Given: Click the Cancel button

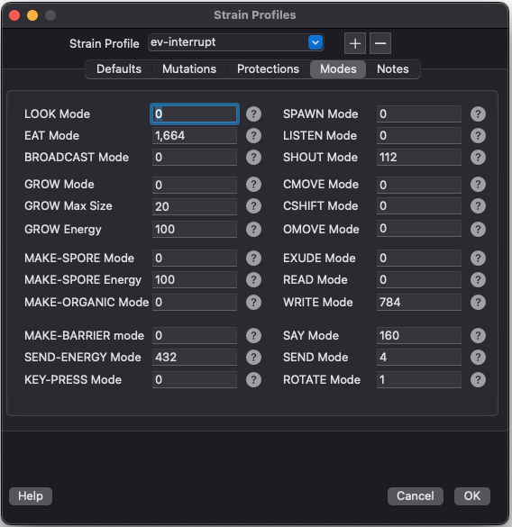Looking at the screenshot, I should [416, 496].
